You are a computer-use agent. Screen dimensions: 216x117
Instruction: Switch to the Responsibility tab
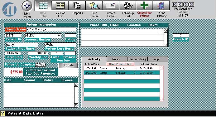pyautogui.click(x=137, y=59)
